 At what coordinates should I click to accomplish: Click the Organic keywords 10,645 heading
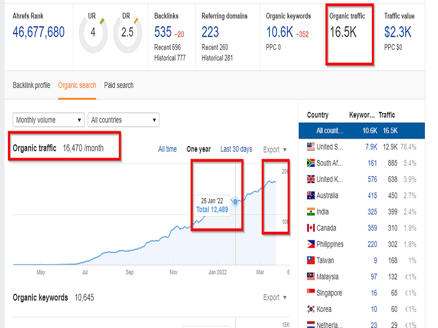(x=53, y=297)
